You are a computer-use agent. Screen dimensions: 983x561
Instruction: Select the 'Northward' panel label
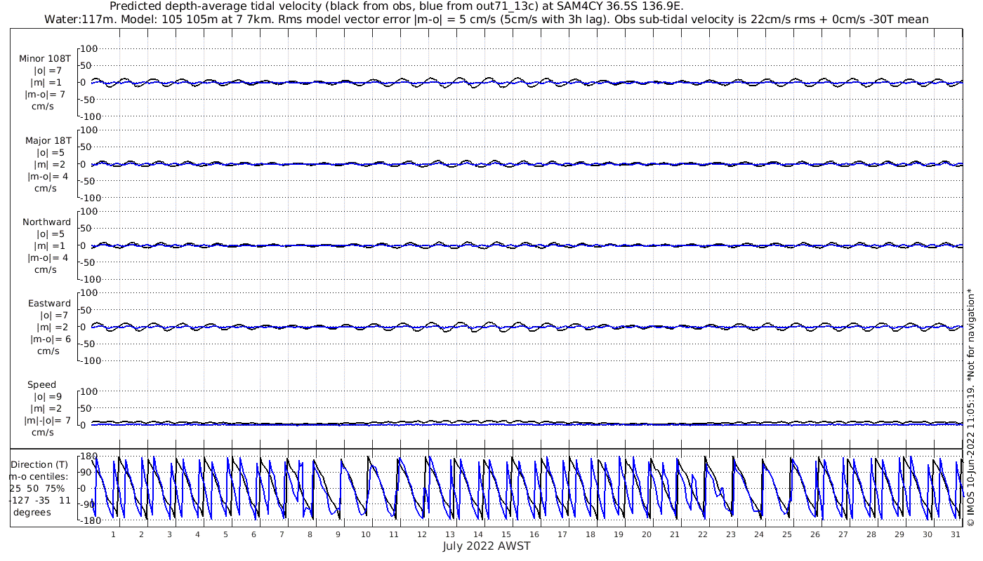[x=47, y=222]
